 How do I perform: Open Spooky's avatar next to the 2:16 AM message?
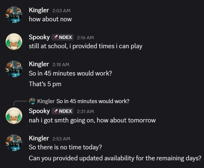[x=14, y=42]
